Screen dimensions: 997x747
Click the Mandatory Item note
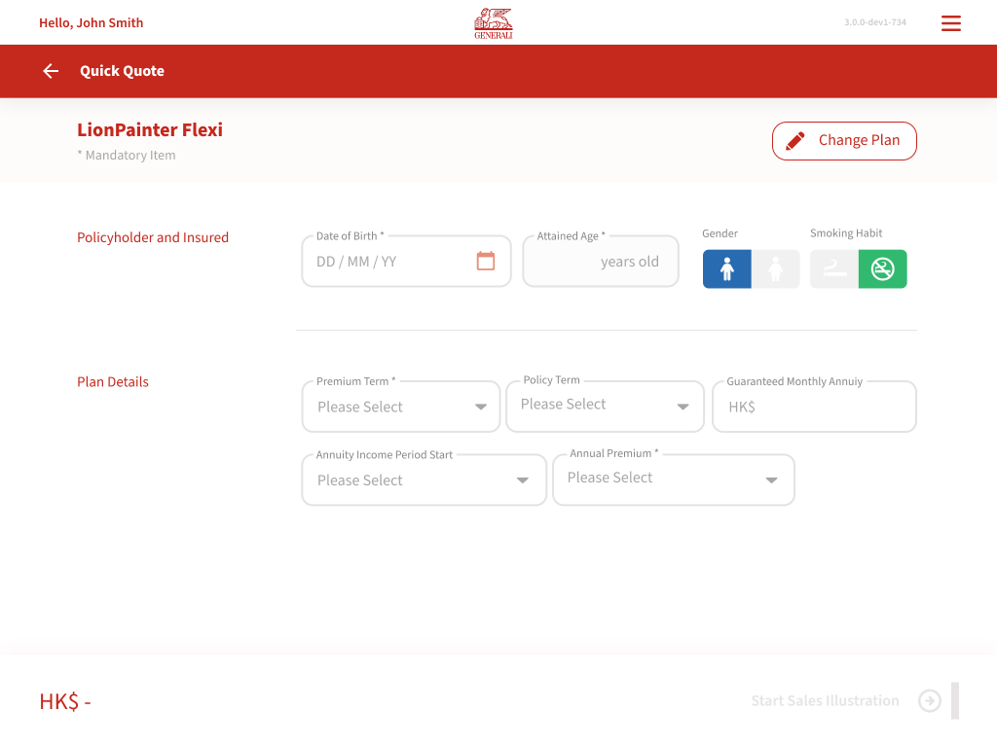127,155
